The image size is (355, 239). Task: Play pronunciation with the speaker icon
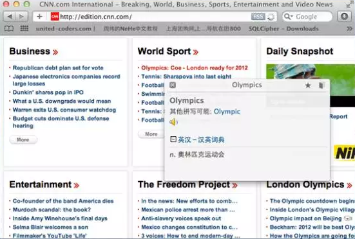coord(173,122)
